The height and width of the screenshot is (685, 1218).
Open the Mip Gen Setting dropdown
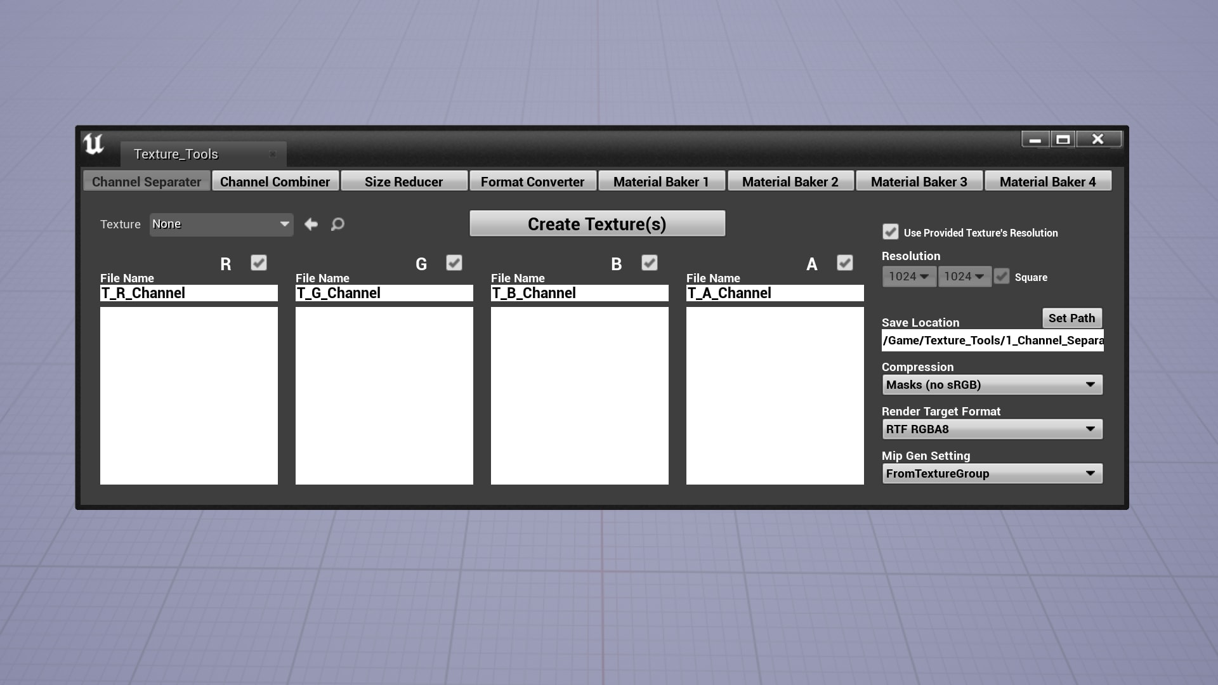coord(992,473)
